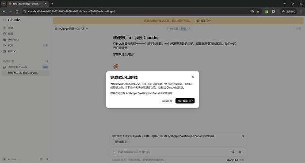The image size is (305, 163).
Task: Close the verification dialog with X
Action: [193, 77]
